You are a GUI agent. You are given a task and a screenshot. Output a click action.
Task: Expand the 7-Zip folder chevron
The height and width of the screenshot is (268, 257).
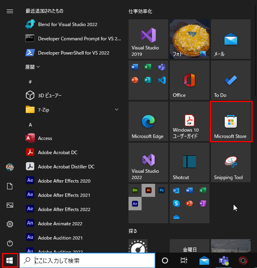117,109
